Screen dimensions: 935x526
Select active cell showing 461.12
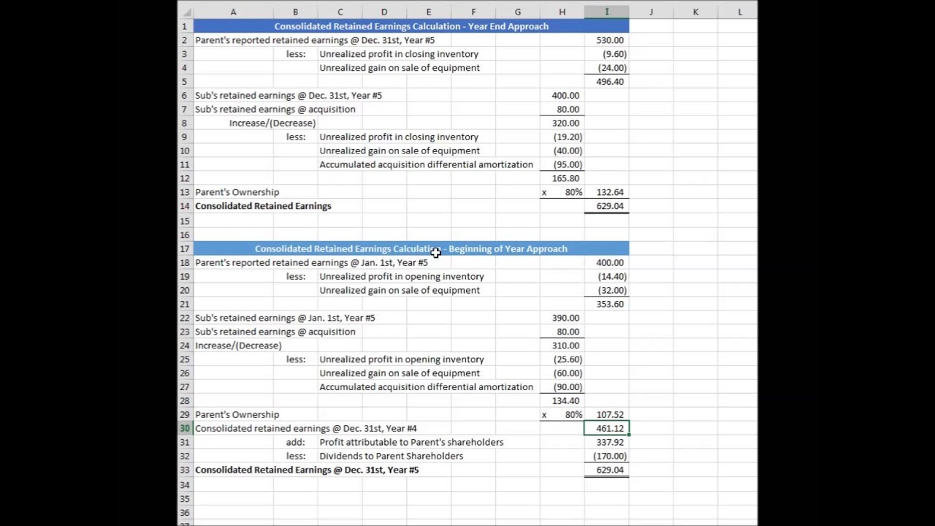pos(606,428)
